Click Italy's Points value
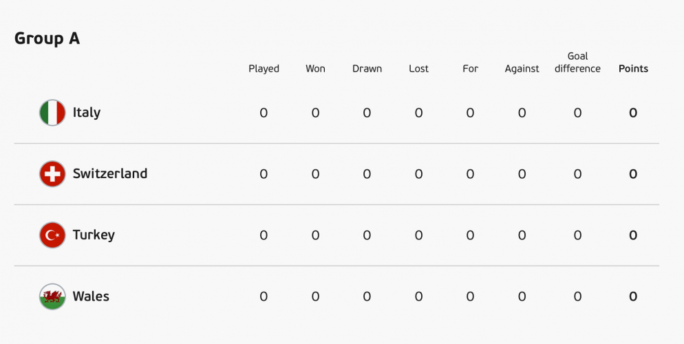The image size is (684, 344). tap(633, 113)
